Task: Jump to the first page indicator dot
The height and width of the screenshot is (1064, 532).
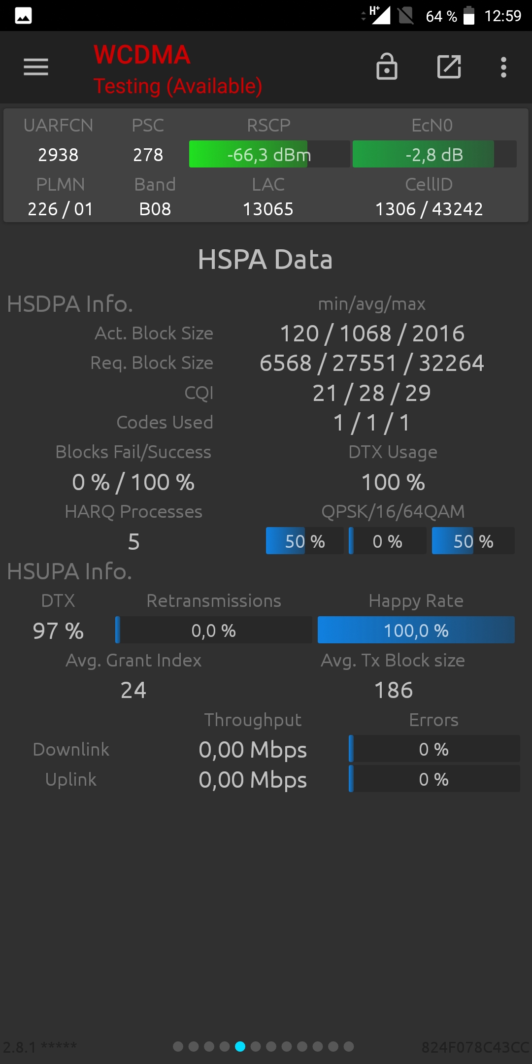Action: 178,1046
